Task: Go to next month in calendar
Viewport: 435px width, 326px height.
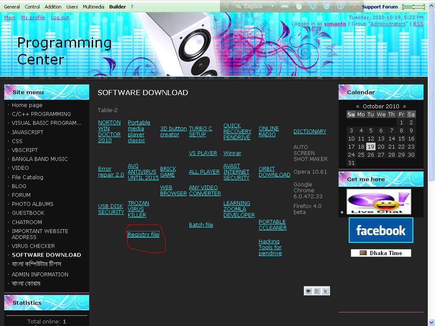Action: pyautogui.click(x=404, y=106)
